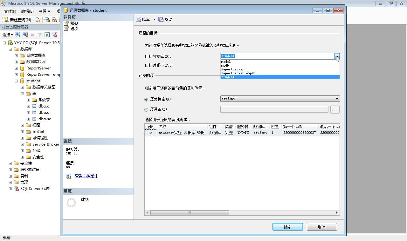The height and width of the screenshot is (241, 407).
Task: Click the 取消 button
Action: pyautogui.click(x=322, y=227)
